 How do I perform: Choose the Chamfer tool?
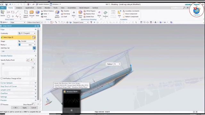tap(65, 11)
